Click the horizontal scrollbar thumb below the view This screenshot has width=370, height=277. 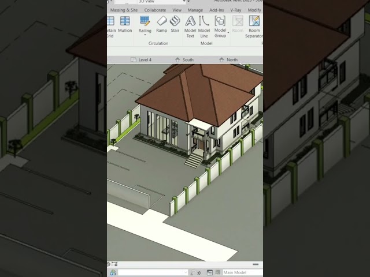click(x=256, y=264)
